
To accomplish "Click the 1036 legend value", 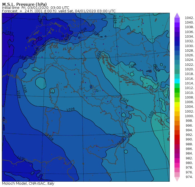I will point(189,32).
